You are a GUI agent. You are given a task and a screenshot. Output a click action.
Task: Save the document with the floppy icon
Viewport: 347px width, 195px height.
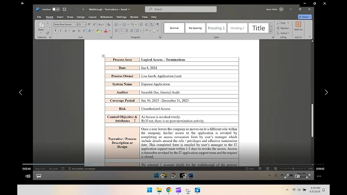coord(64,9)
